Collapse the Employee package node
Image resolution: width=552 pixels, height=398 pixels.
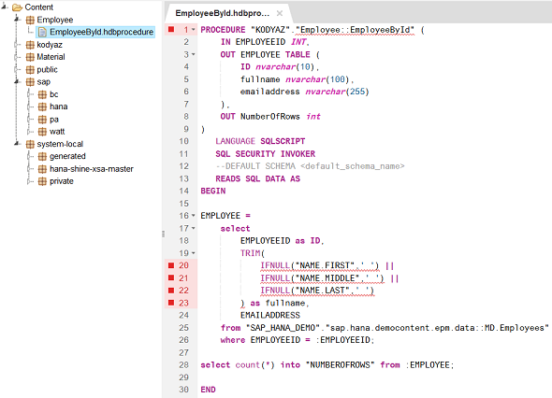tap(17, 20)
